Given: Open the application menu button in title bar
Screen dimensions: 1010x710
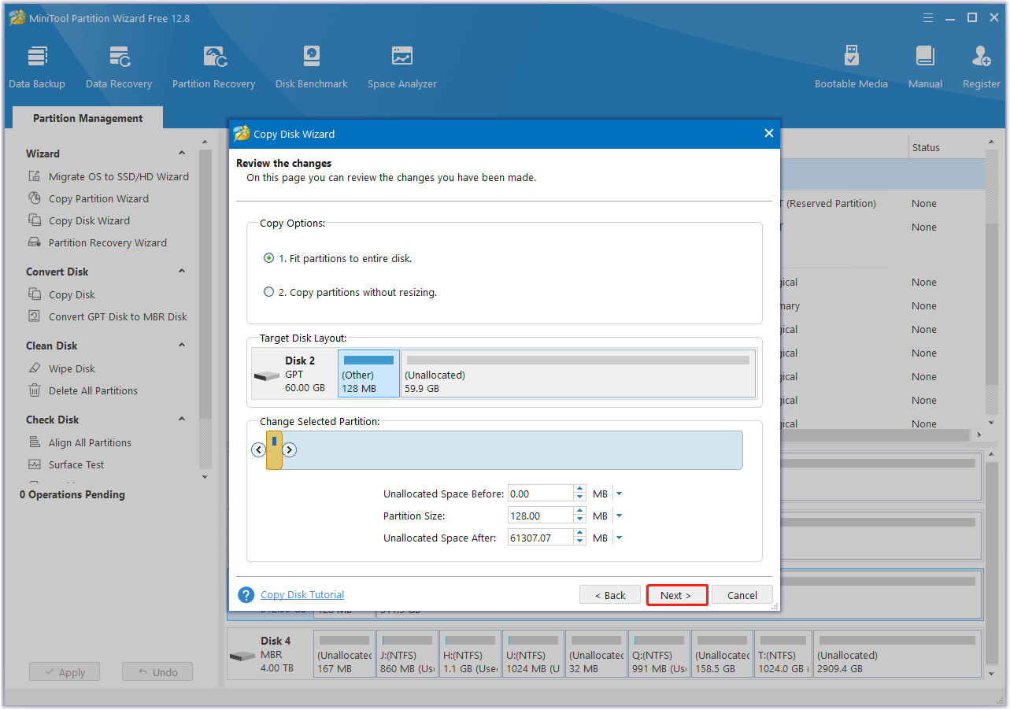Looking at the screenshot, I should point(927,17).
